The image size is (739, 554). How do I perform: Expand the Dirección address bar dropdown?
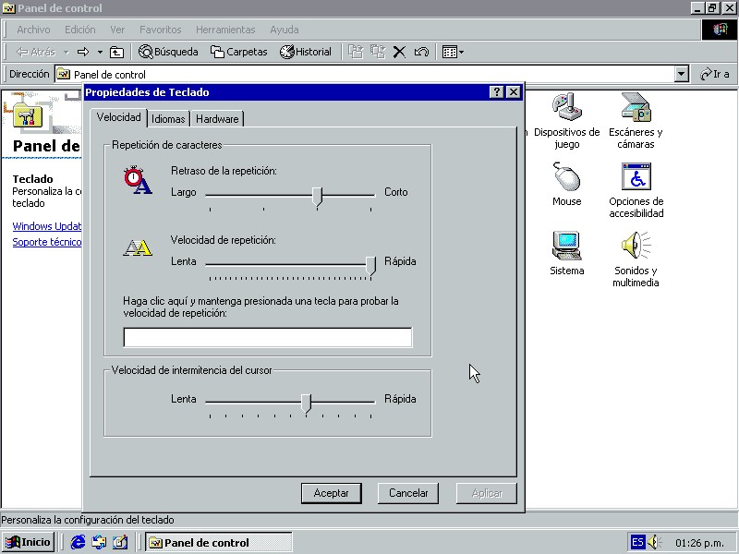[x=682, y=75]
